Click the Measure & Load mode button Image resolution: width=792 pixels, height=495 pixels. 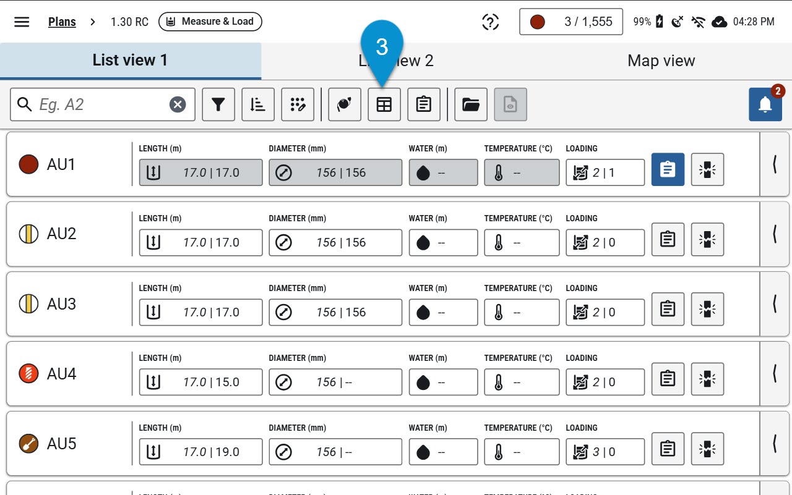210,22
